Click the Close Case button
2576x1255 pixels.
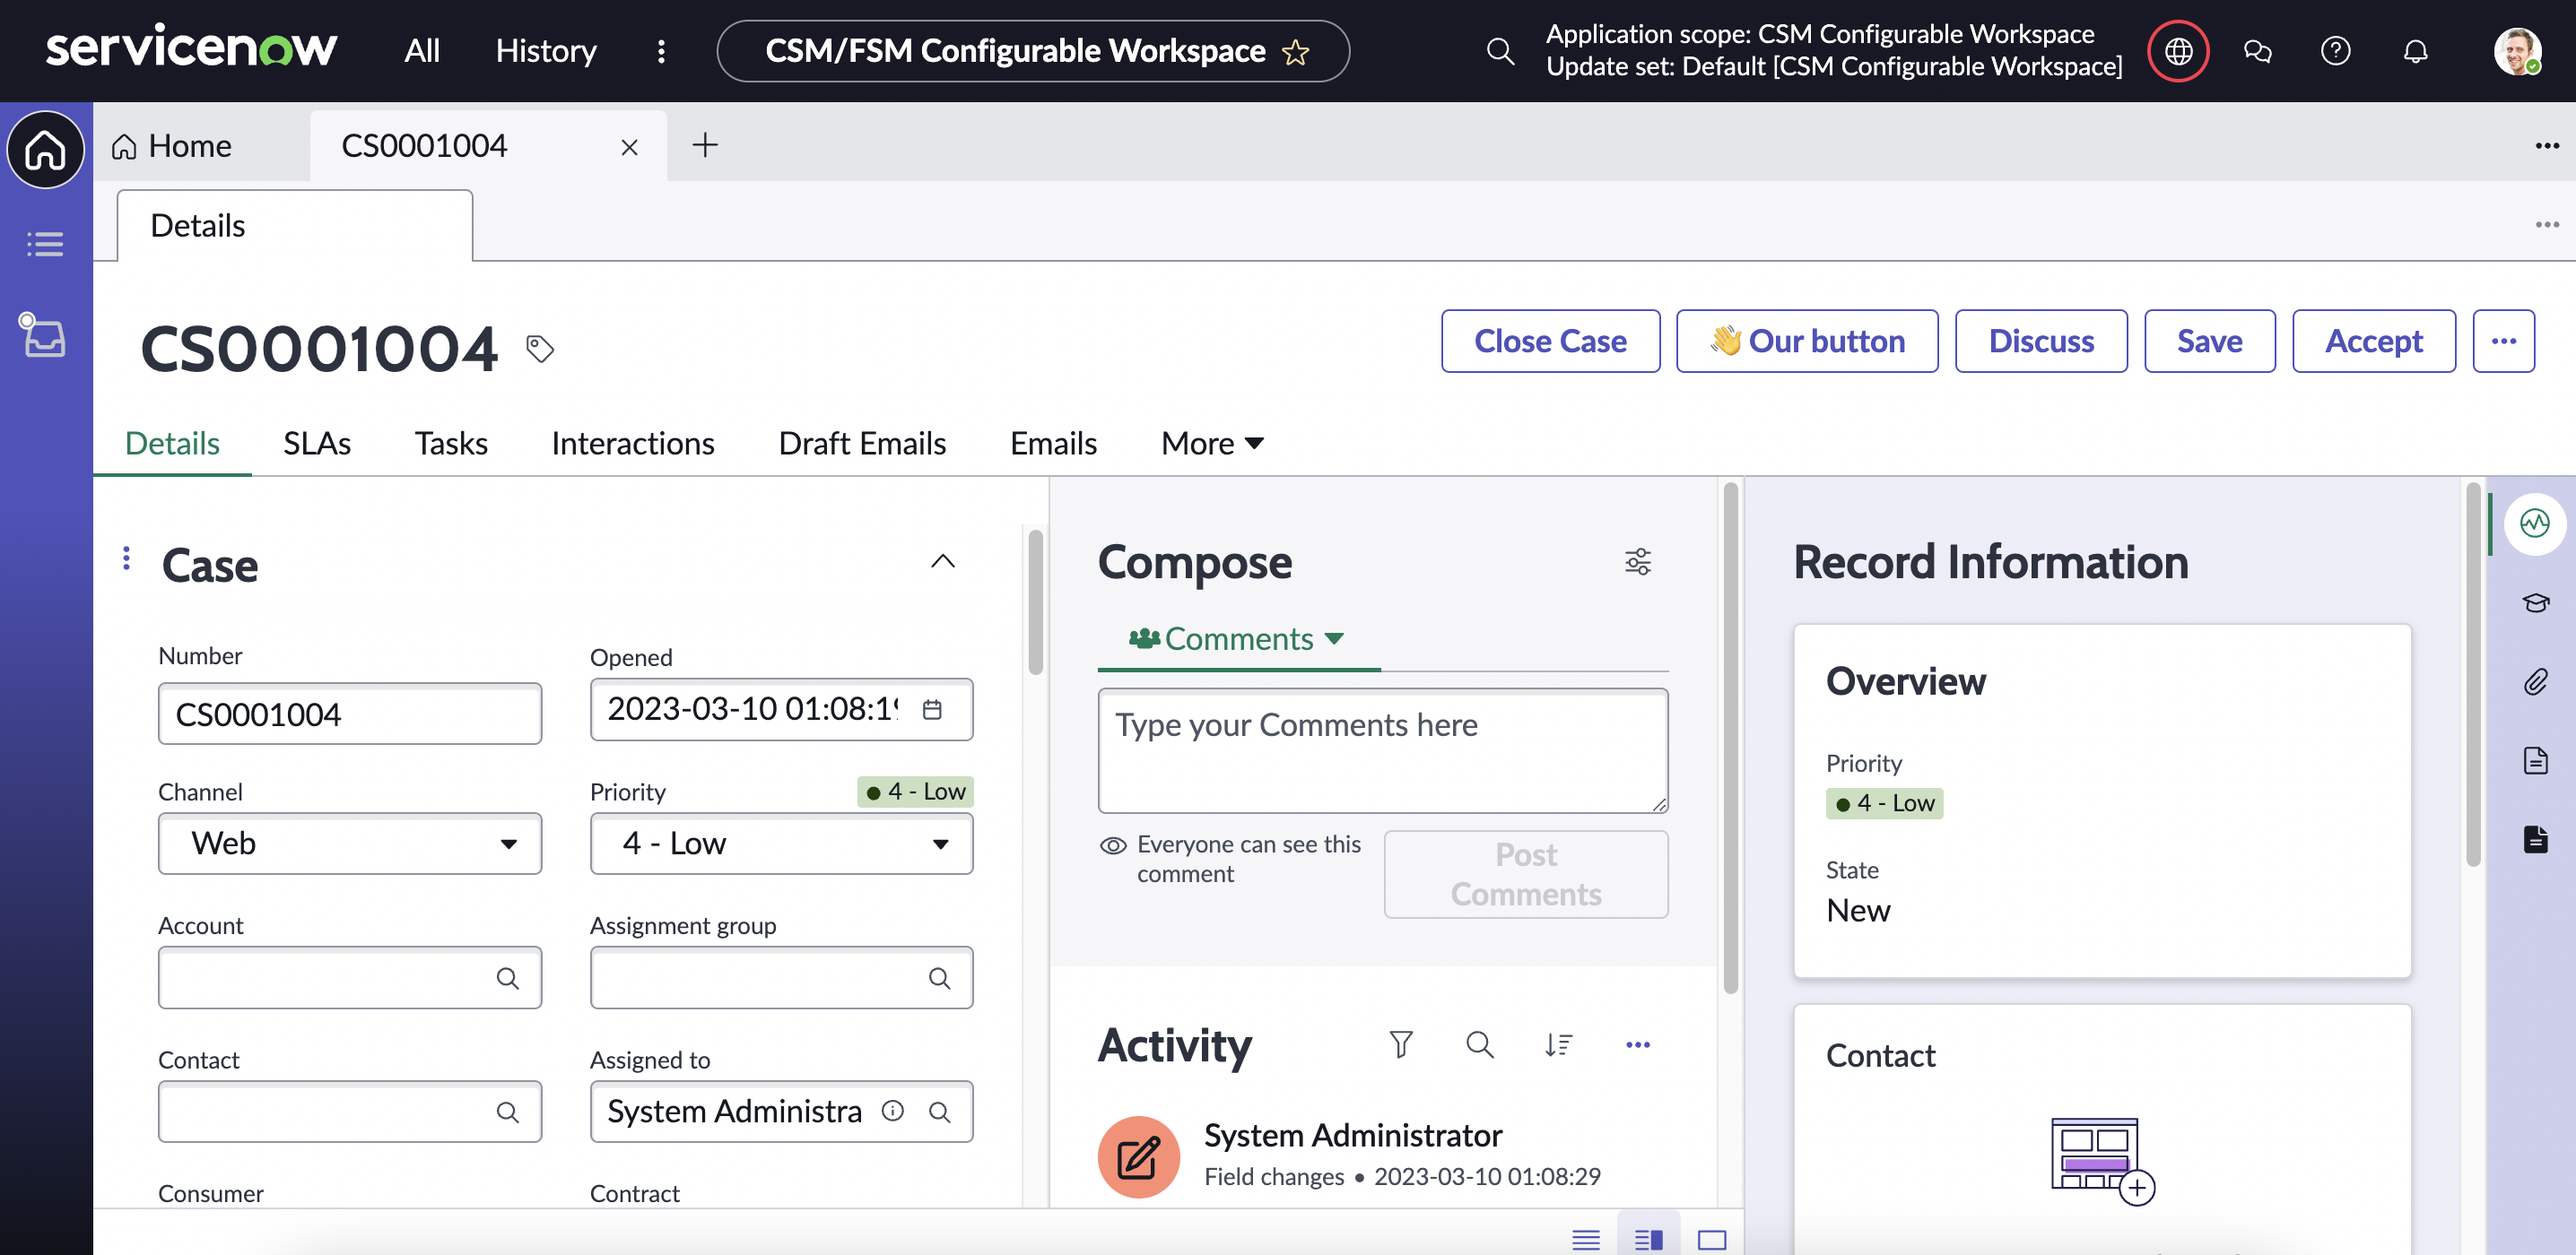point(1549,342)
